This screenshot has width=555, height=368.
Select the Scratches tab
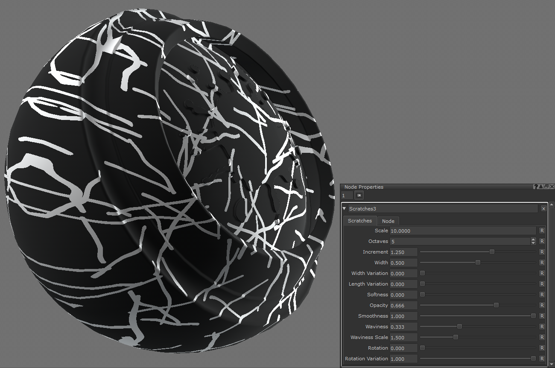point(360,221)
